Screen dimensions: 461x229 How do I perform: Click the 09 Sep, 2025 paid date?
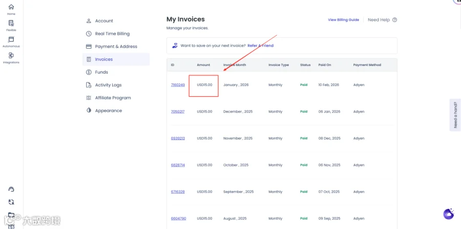(329, 218)
